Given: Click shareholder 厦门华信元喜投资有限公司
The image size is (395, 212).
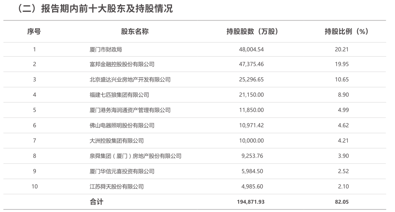Looking at the screenshot, I should click(x=122, y=171).
